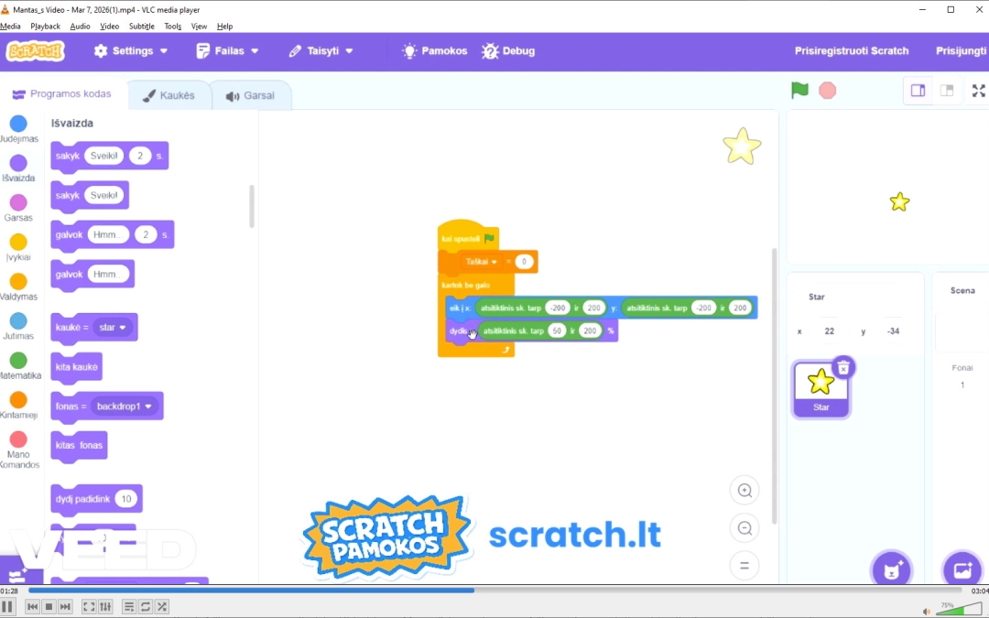Select the Kintamieji (Variables) orange category circle
This screenshot has height=618, width=989.
pos(18,400)
